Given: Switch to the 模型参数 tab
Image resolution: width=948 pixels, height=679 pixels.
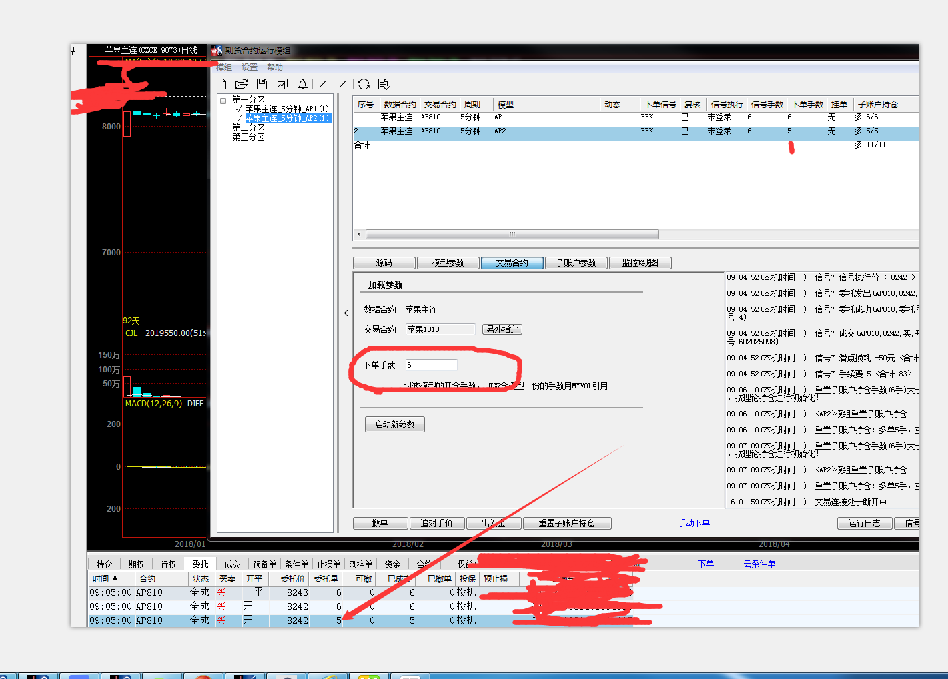Looking at the screenshot, I should click(x=448, y=263).
